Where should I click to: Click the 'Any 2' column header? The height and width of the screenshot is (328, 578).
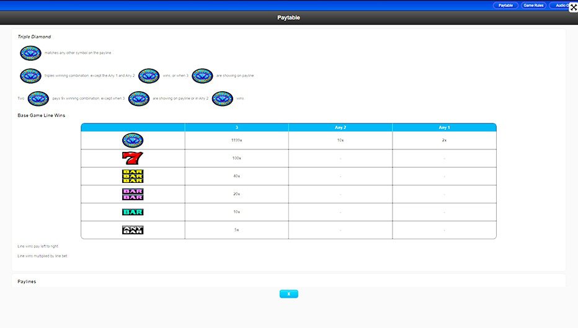point(340,128)
